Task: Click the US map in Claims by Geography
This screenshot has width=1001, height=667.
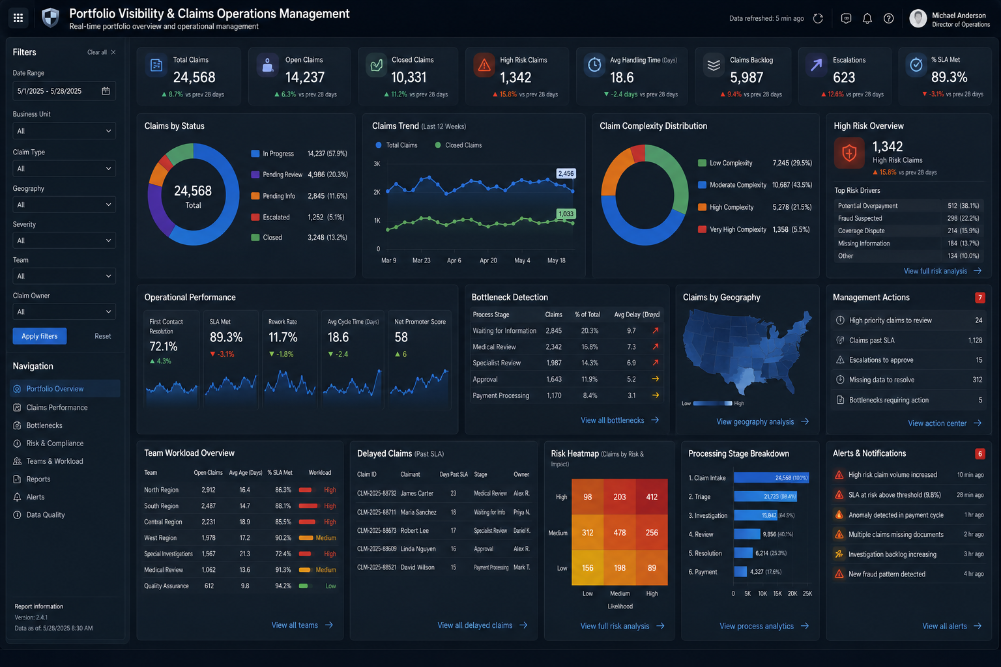Action: coord(747,353)
